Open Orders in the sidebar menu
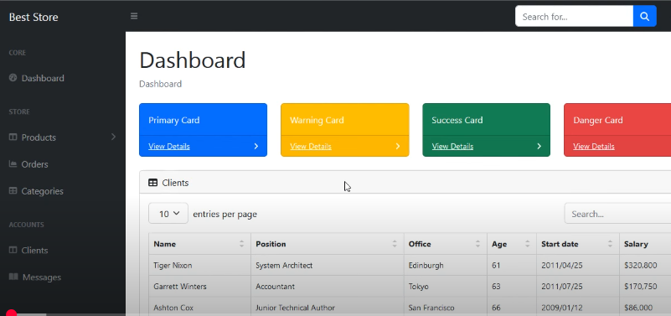This screenshot has height=316, width=671. [x=34, y=164]
